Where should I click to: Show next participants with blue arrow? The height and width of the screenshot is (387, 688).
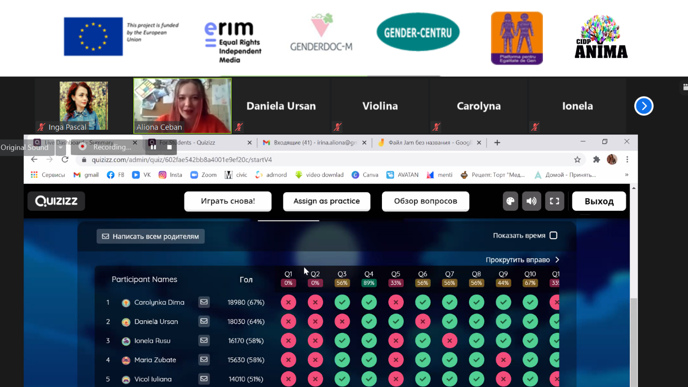644,106
